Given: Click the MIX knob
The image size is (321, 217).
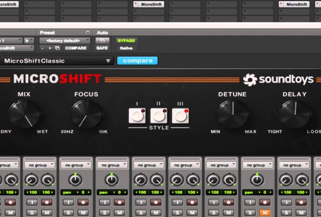Looking at the screenshot, I should click(x=24, y=115).
